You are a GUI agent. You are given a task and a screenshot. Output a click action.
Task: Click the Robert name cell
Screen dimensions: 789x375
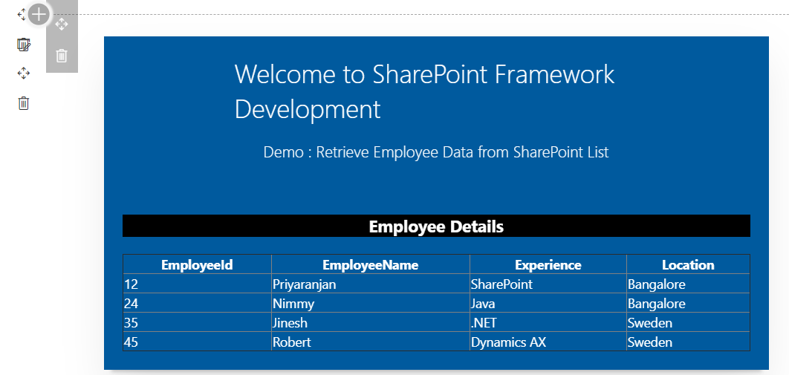click(371, 342)
